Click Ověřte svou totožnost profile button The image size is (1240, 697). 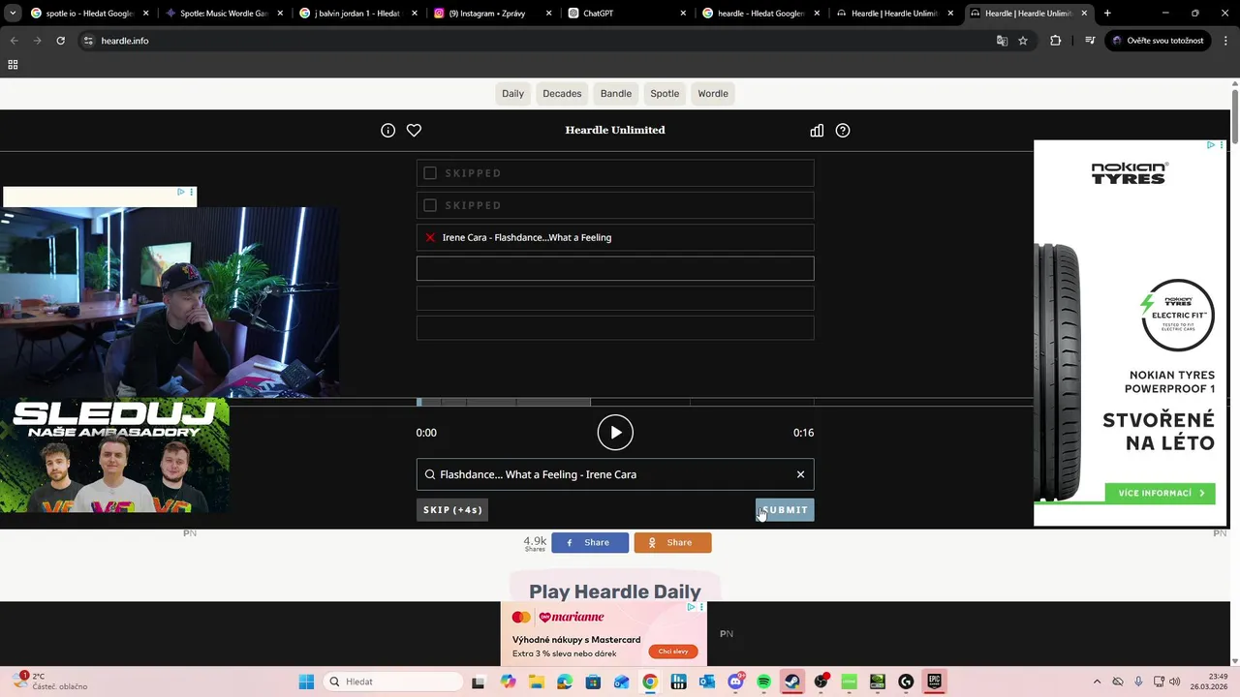[1158, 41]
